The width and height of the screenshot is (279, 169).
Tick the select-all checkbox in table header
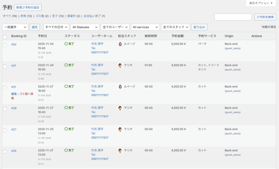tap(5, 37)
